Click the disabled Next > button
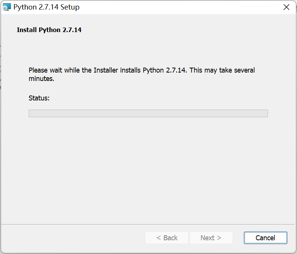297x254 pixels. [211, 238]
